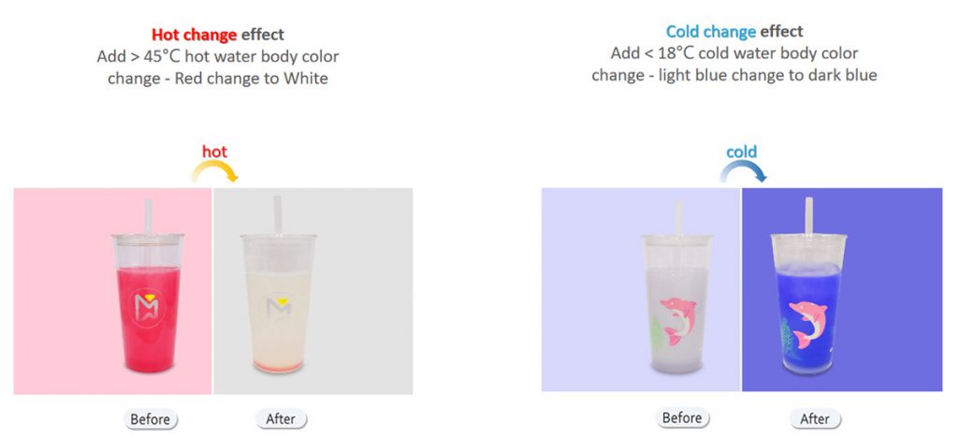Viewport: 958px width, 439px height.
Task: Click the Before button under red cup
Action: (x=151, y=419)
